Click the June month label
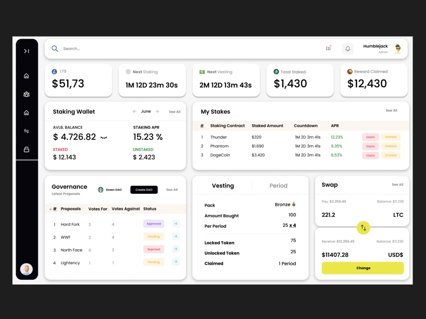Viewport: 426px width, 319px height. click(146, 111)
